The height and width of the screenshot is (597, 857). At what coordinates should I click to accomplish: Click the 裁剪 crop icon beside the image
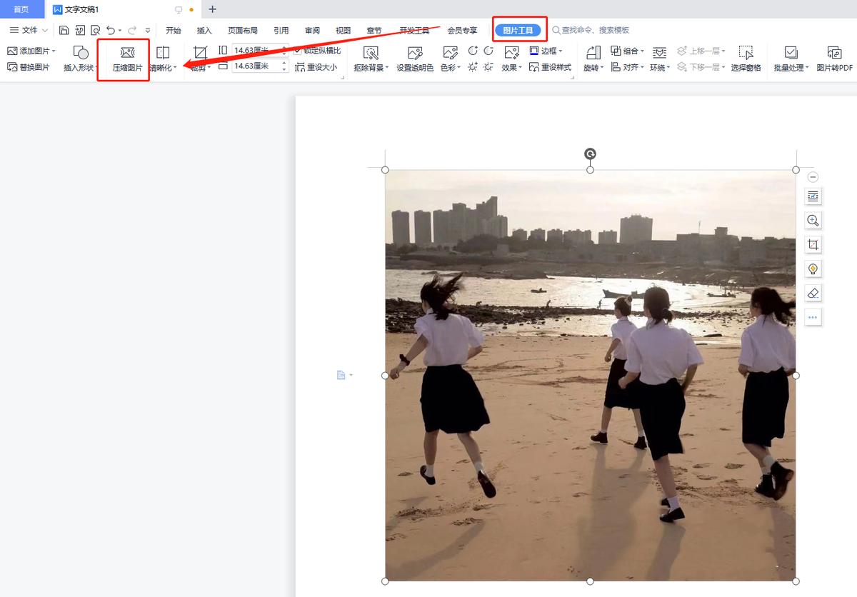[x=812, y=244]
